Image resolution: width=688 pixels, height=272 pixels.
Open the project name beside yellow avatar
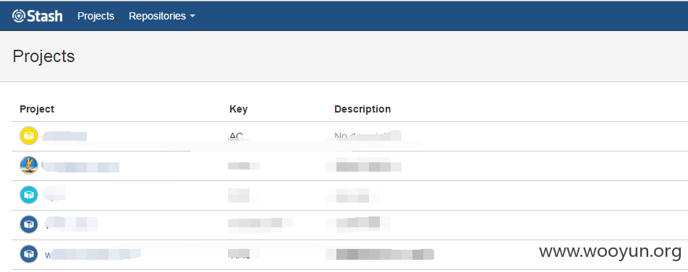(x=64, y=136)
